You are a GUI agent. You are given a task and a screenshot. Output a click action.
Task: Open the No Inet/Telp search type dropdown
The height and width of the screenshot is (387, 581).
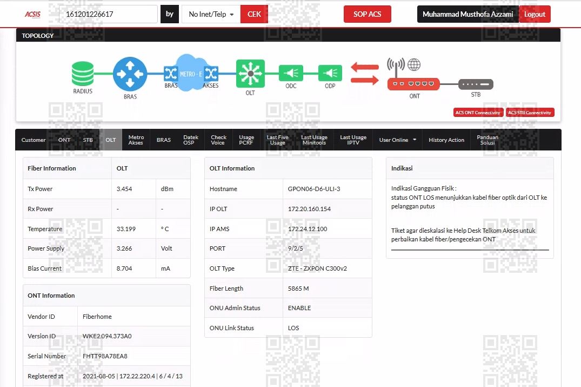tap(211, 14)
